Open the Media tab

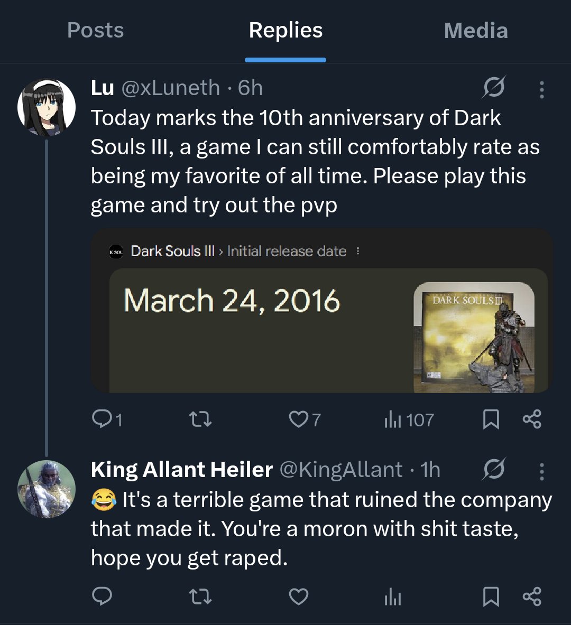click(476, 31)
